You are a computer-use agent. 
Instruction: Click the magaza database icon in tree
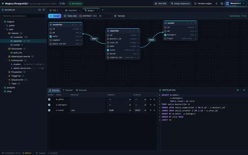(5, 22)
